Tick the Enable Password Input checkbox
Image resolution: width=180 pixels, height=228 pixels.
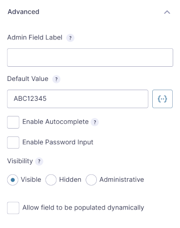click(13, 142)
